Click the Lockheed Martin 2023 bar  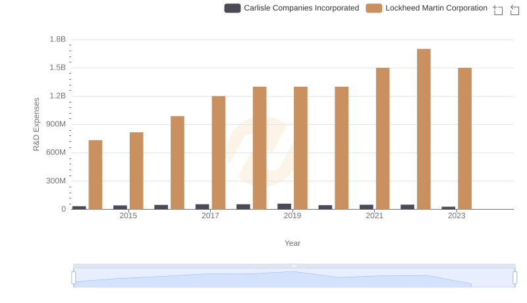click(464, 139)
